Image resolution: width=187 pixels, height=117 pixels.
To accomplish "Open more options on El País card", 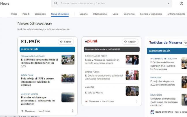I will coord(72,111).
